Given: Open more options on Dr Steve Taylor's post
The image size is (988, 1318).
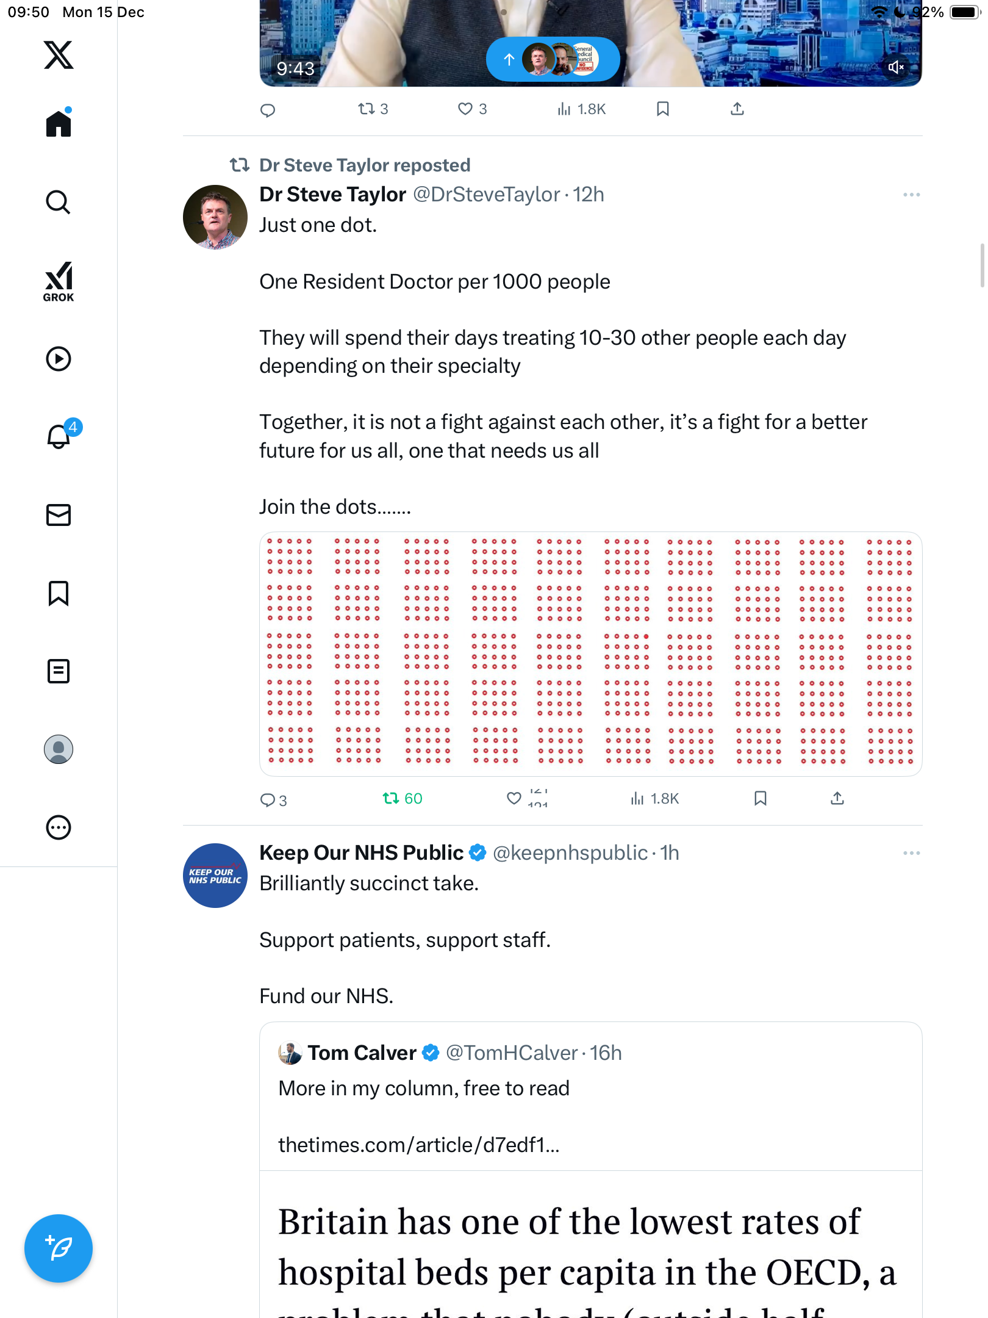Looking at the screenshot, I should (x=911, y=195).
